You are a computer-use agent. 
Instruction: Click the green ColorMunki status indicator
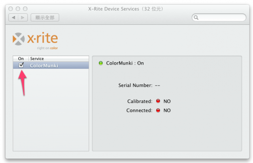tap(101, 63)
